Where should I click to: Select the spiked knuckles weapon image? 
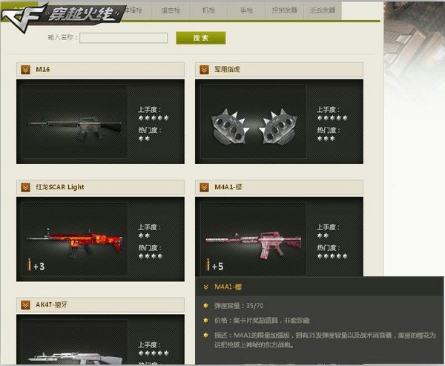pos(254,127)
